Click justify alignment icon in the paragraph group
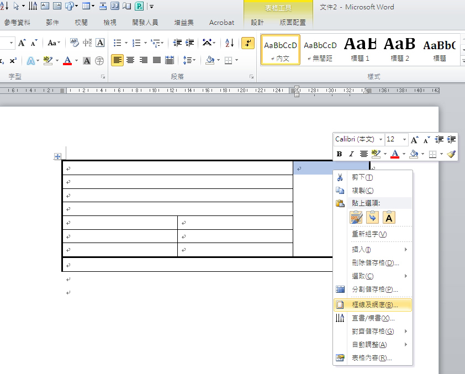The height and width of the screenshot is (374, 465). pos(157,60)
